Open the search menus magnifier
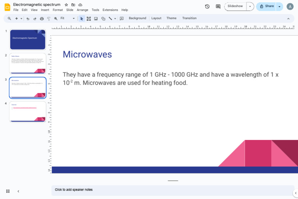The width and height of the screenshot is (298, 199). 9,19
